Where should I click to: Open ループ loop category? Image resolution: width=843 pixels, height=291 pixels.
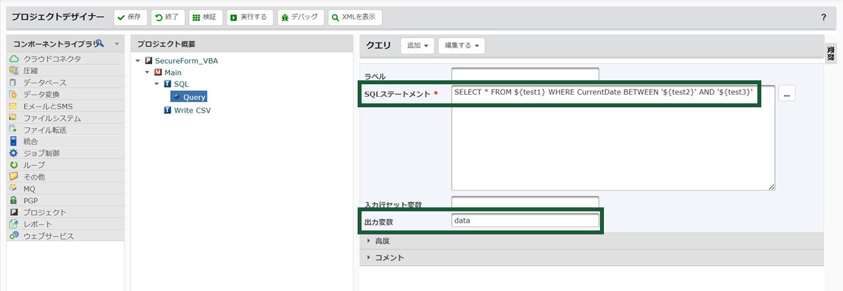[x=65, y=165]
